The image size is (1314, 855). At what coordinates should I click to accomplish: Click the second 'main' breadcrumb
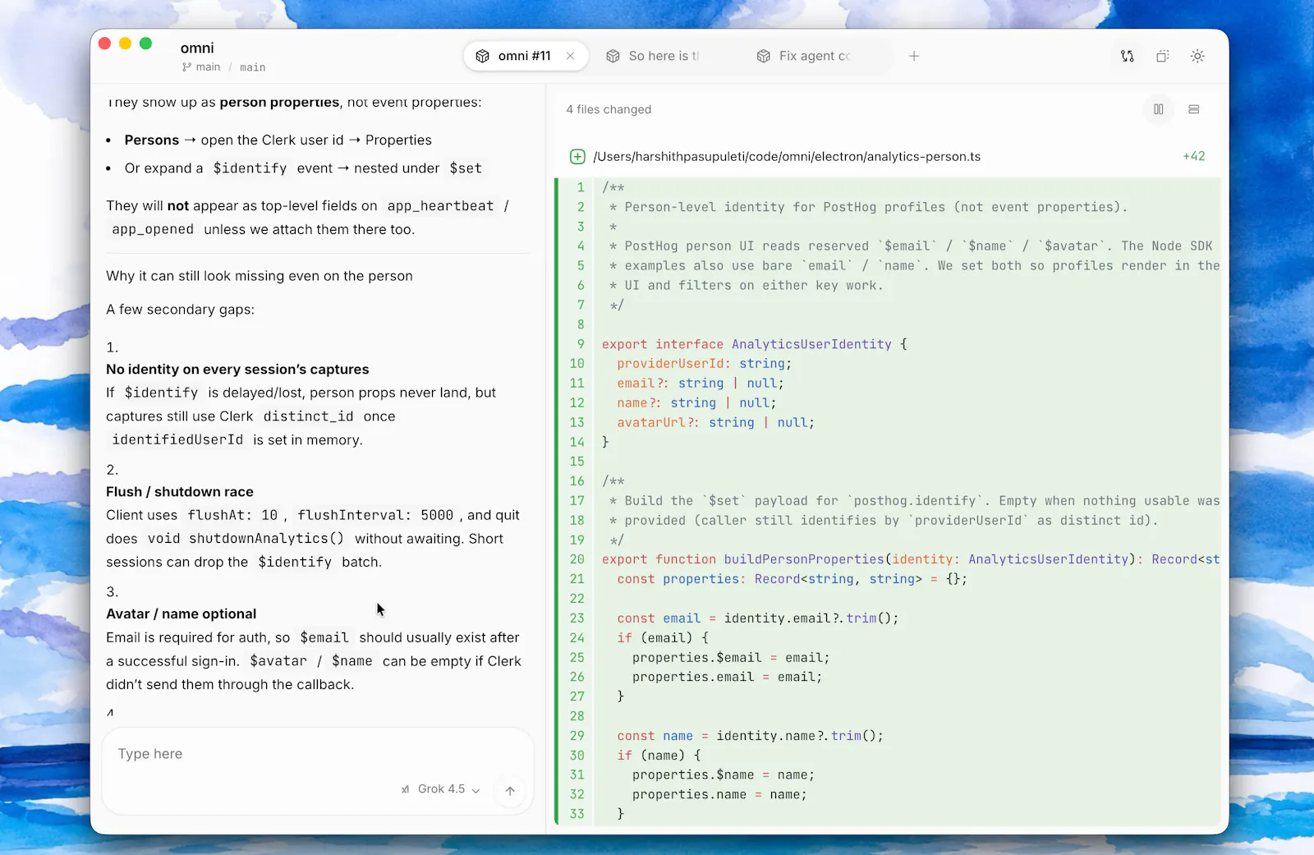tap(252, 67)
